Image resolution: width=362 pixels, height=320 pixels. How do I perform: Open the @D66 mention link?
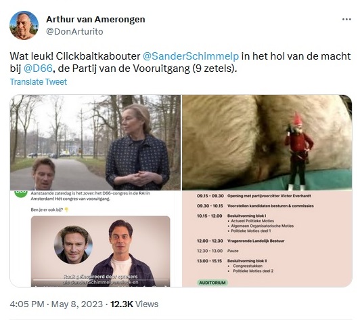pyautogui.click(x=38, y=68)
